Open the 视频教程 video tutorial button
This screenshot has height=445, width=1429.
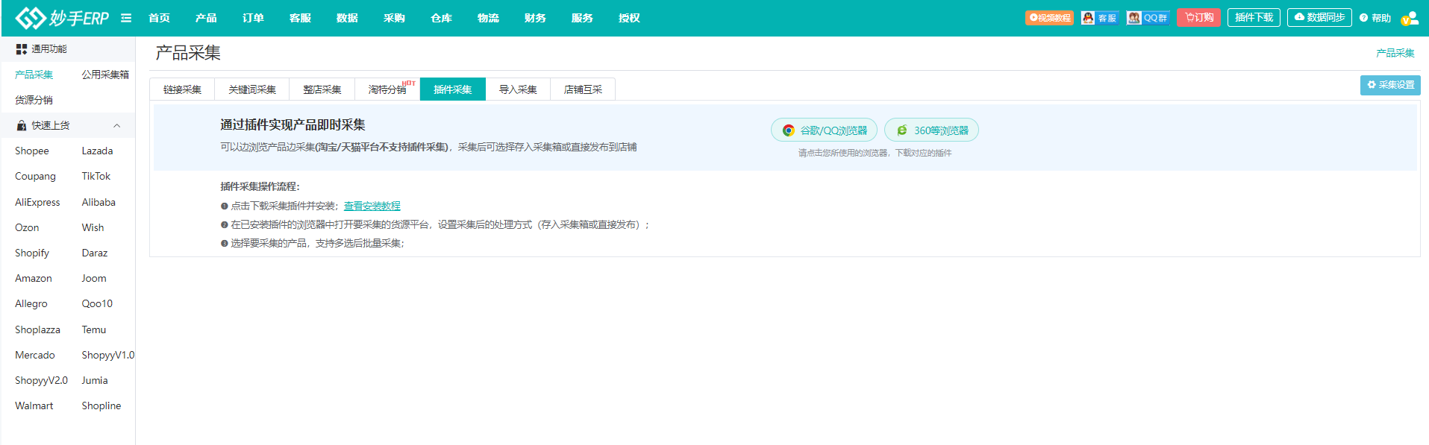coord(1049,18)
